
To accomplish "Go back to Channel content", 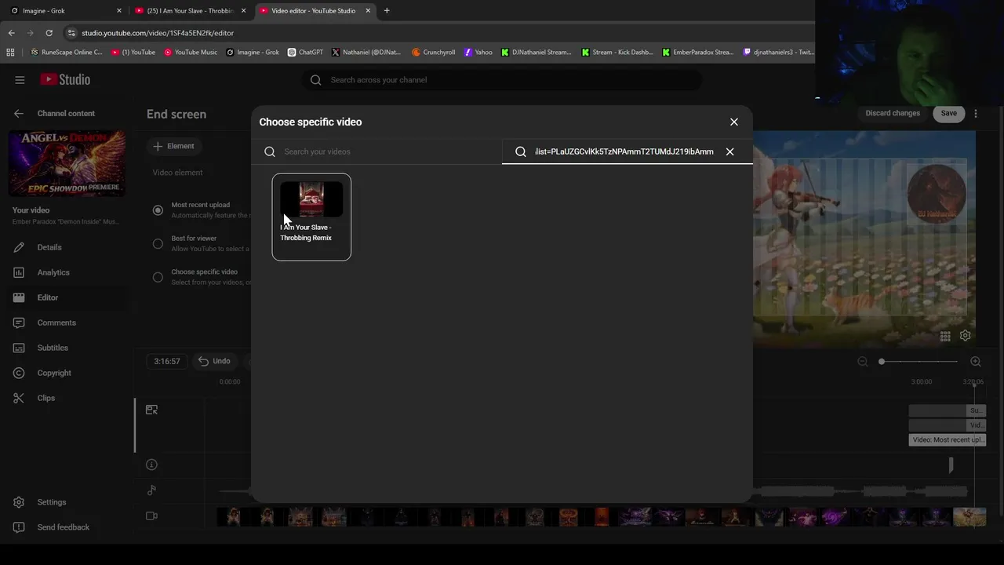I will (19, 113).
